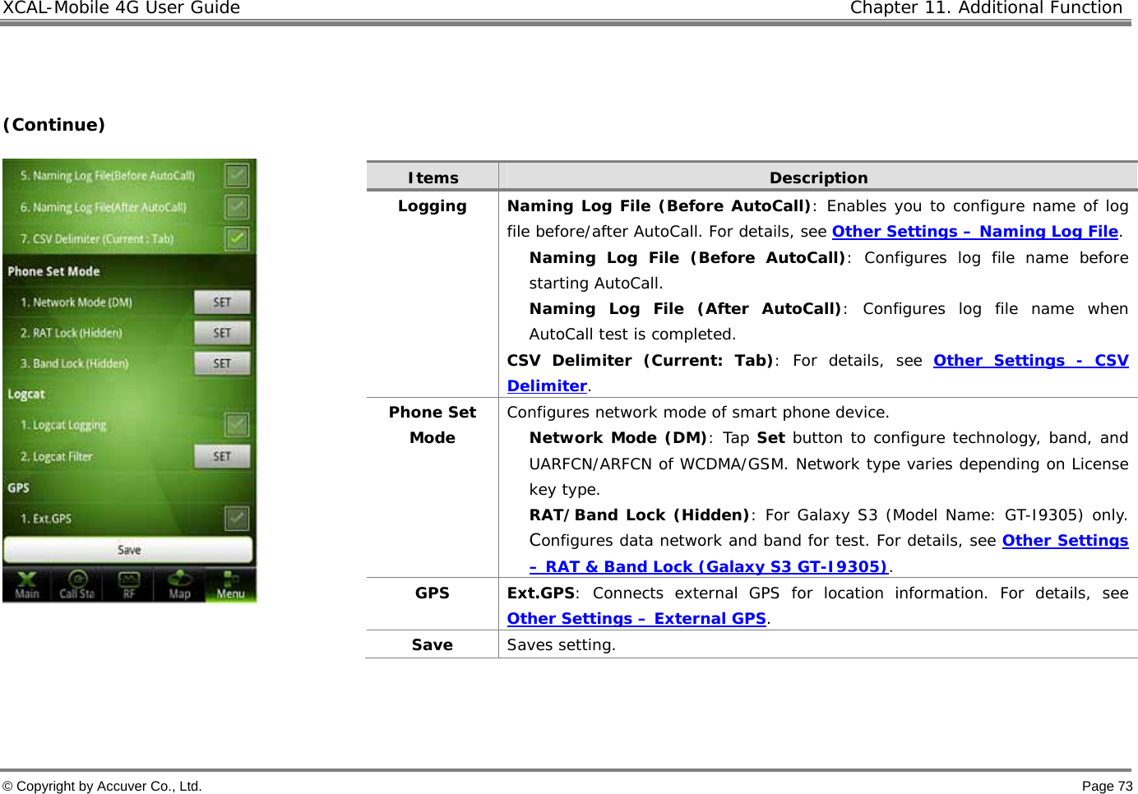Image resolution: width=1138 pixels, height=794 pixels.
Task: Click SET for RAT Lock (Hidden)
Action: pos(222,332)
